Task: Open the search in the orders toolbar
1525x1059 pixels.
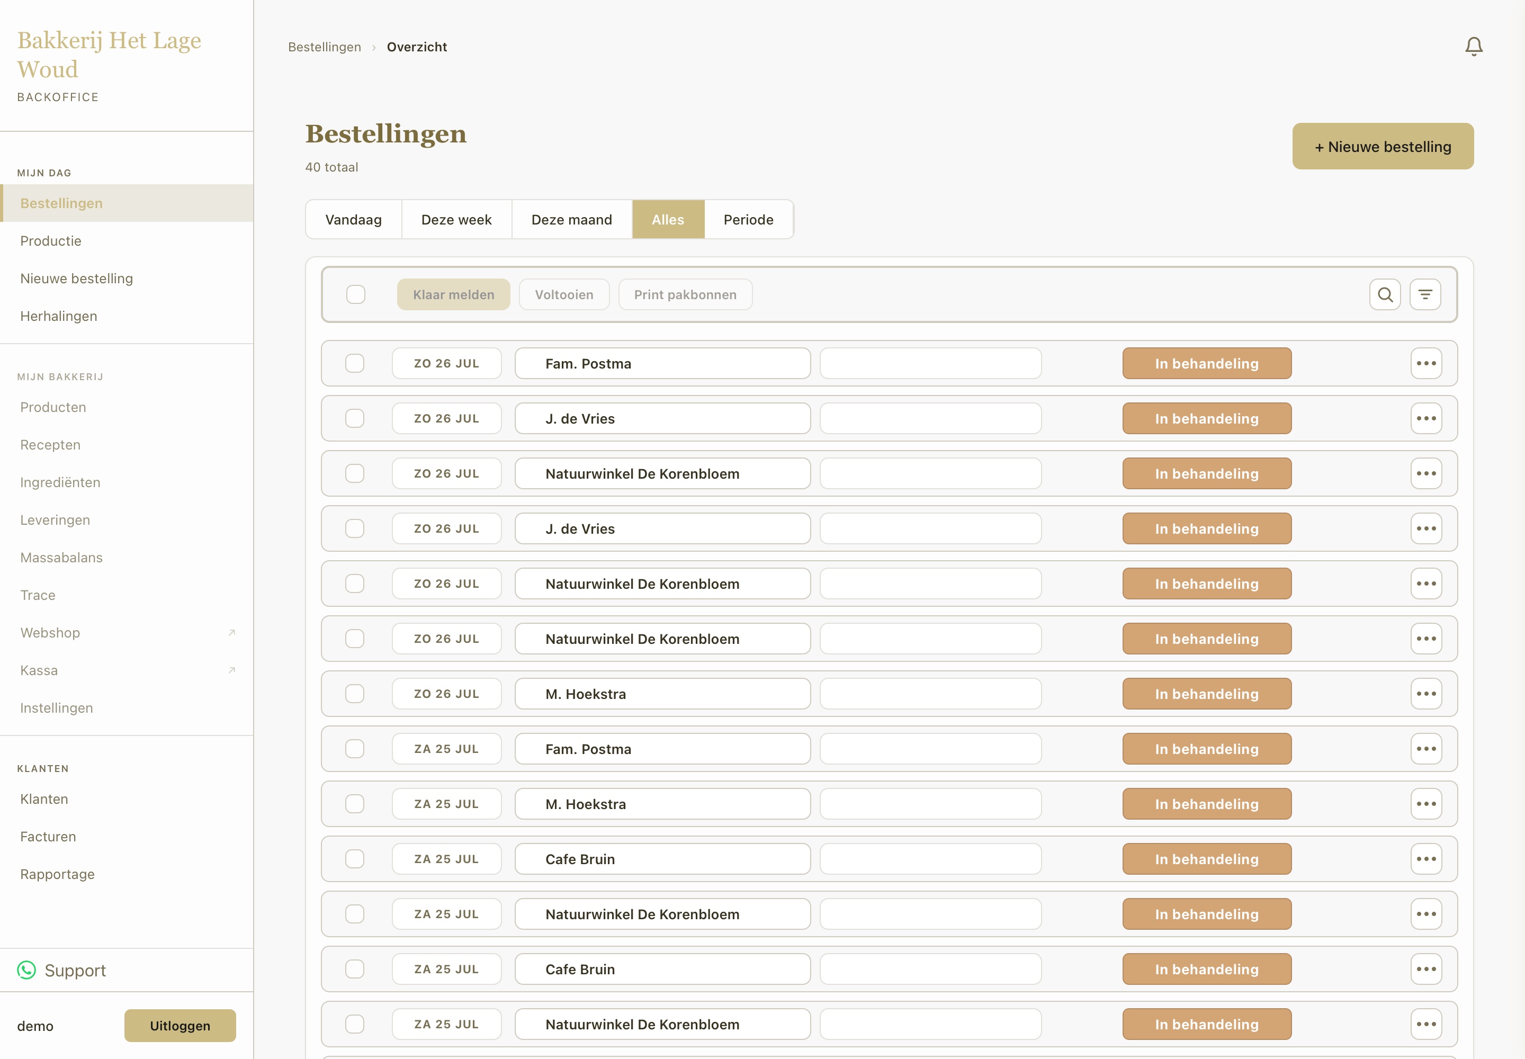Action: (1385, 294)
